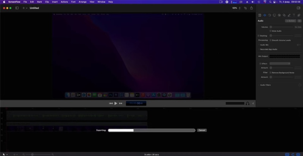Cancel the export in progress

202,130
